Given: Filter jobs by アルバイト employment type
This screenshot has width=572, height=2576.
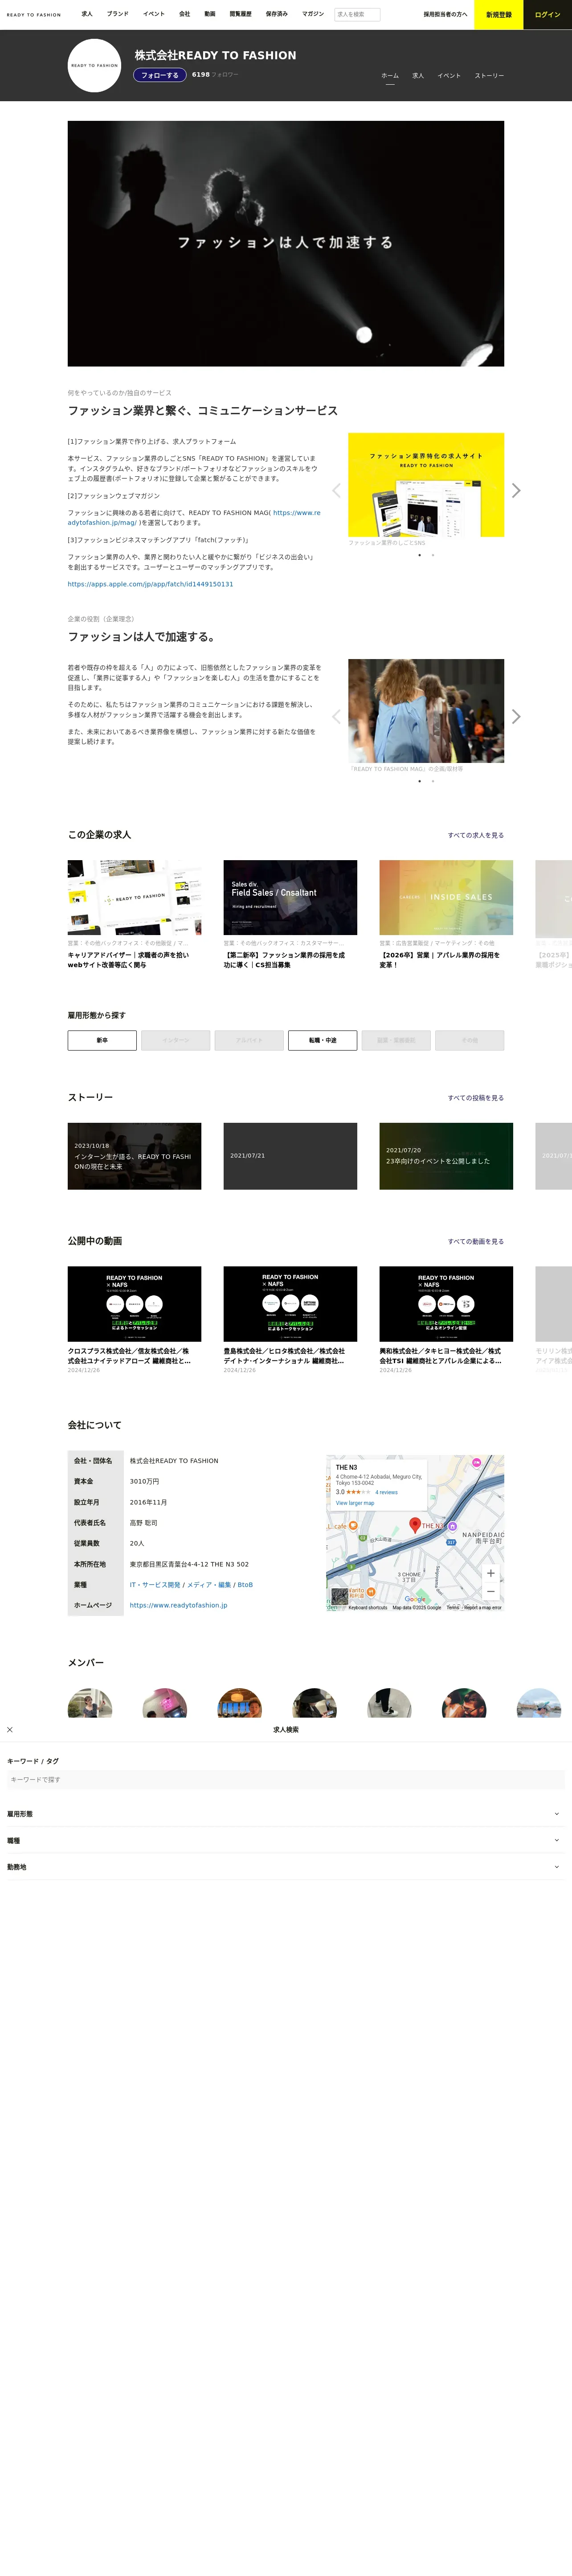Looking at the screenshot, I should click(x=249, y=1040).
